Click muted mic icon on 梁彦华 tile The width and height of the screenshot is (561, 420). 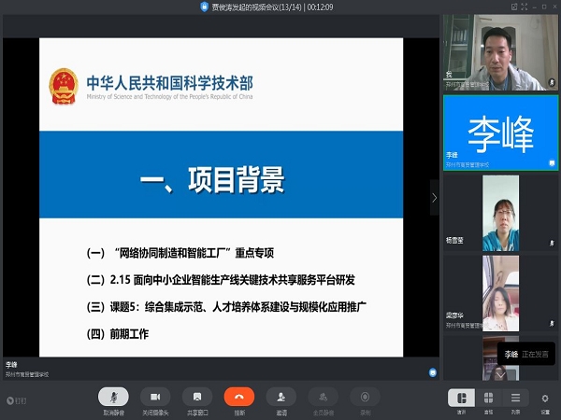tap(552, 324)
